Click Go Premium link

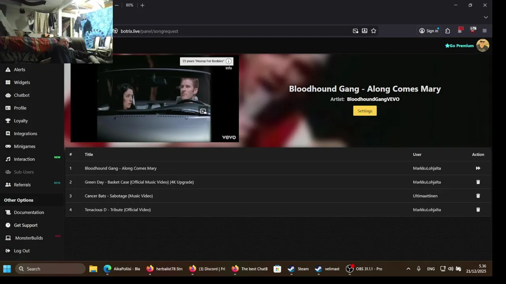tap(459, 46)
